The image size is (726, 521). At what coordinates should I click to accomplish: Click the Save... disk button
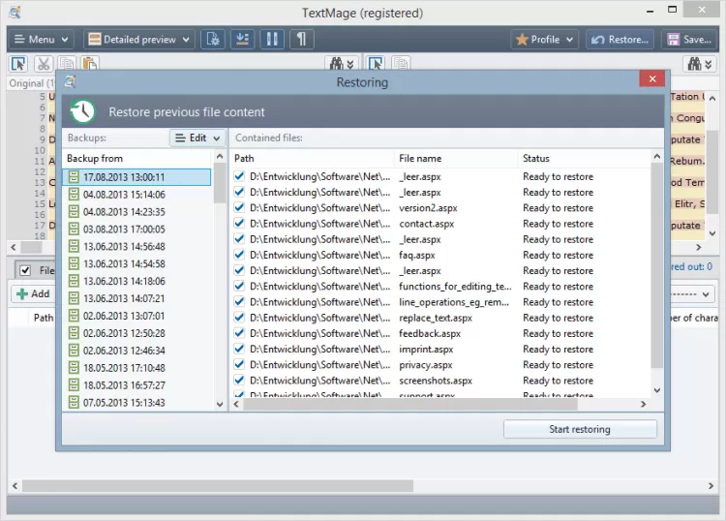click(687, 40)
